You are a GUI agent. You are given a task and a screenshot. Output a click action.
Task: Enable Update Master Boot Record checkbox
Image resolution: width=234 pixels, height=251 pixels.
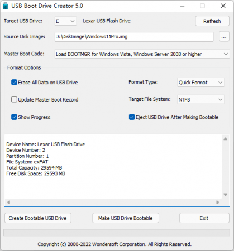click(x=14, y=99)
